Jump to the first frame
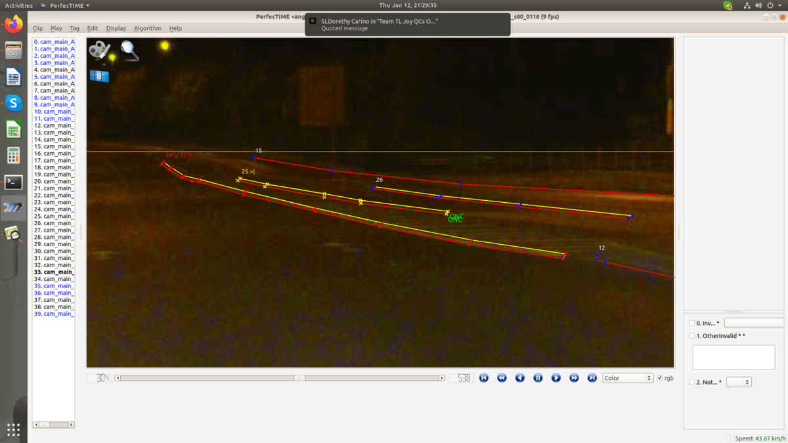Image resolution: width=788 pixels, height=443 pixels. click(484, 378)
